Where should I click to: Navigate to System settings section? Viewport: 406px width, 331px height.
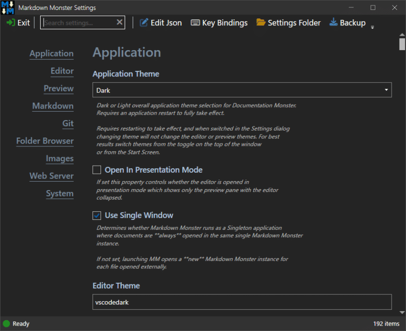click(59, 194)
